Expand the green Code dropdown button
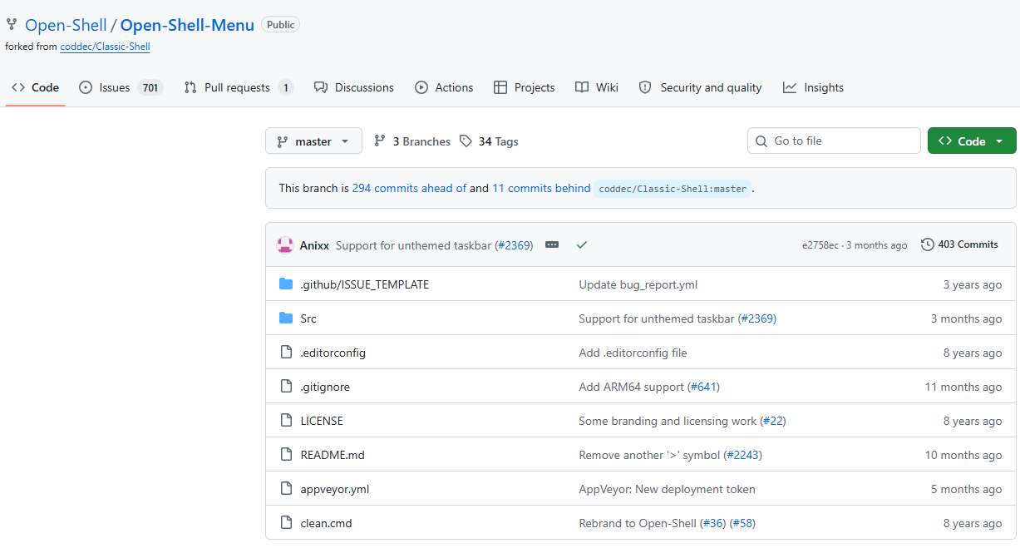Viewport: 1020px width, 548px height. 971,141
